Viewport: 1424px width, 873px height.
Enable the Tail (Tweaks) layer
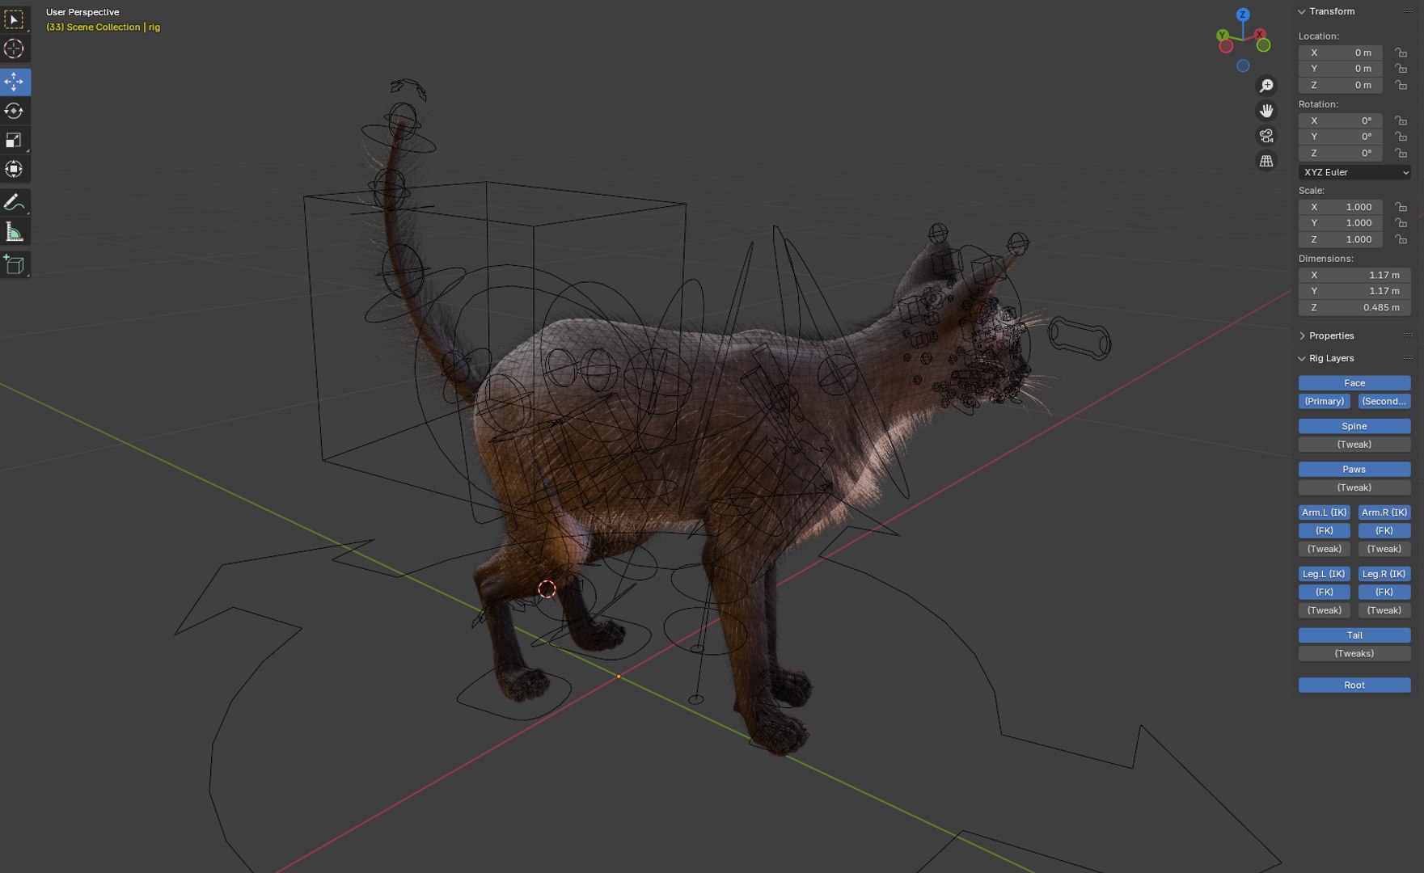pos(1354,653)
